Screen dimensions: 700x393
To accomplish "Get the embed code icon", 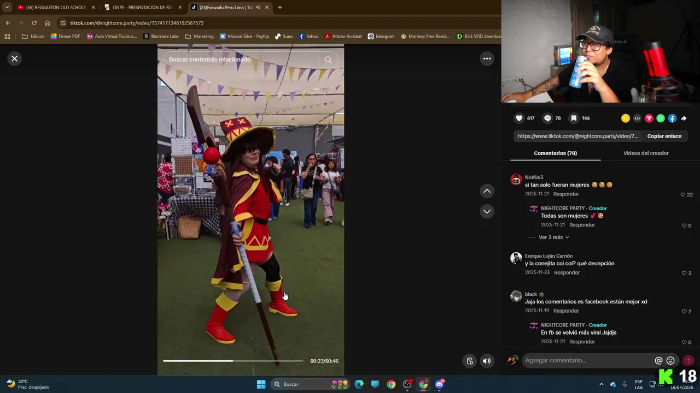I will pyautogui.click(x=637, y=118).
